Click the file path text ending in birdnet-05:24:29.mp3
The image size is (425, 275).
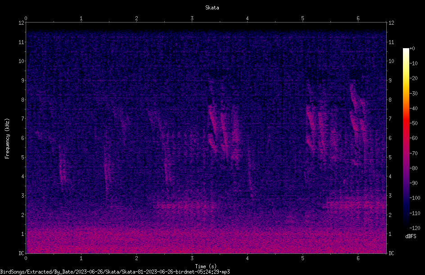(115, 272)
